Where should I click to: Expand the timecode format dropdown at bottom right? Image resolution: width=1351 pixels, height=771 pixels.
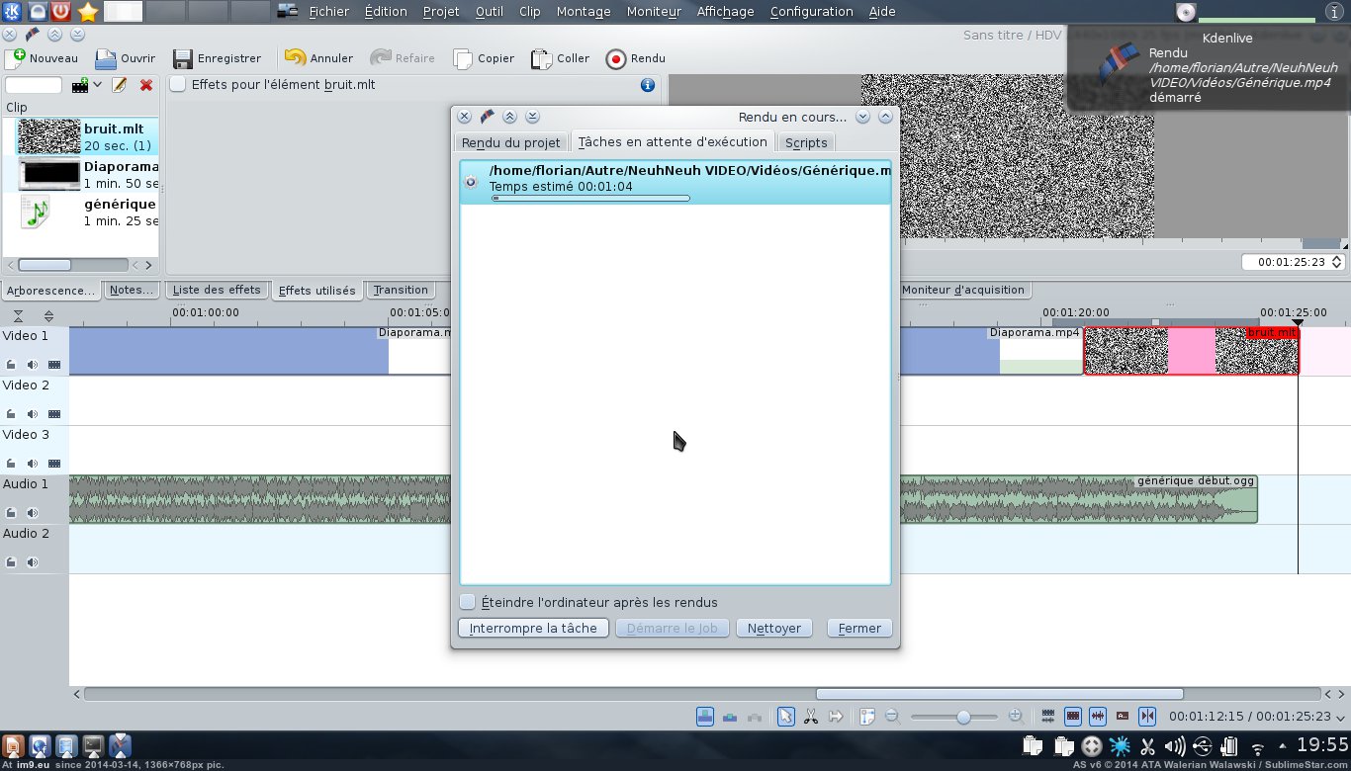(1340, 718)
